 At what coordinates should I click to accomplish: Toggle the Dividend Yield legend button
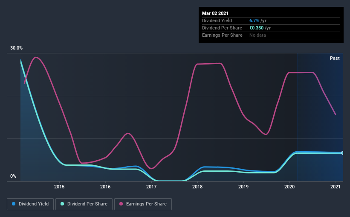click(x=30, y=204)
